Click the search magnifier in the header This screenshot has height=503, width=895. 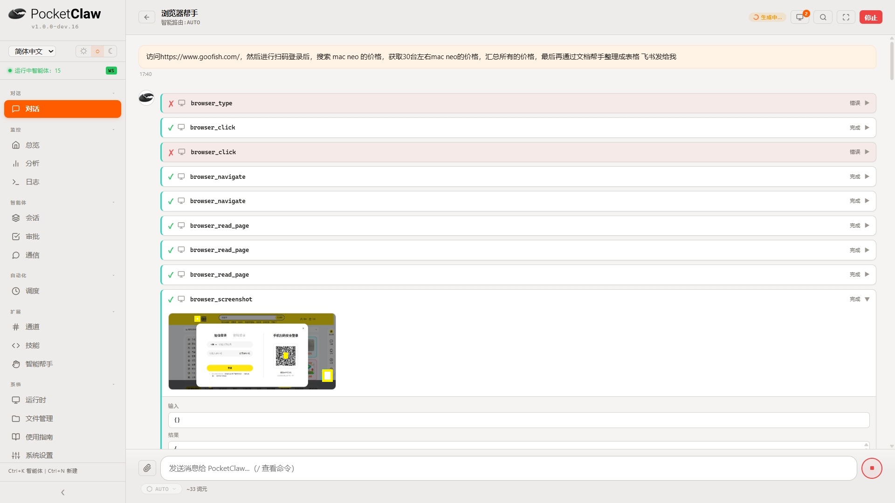(x=823, y=17)
